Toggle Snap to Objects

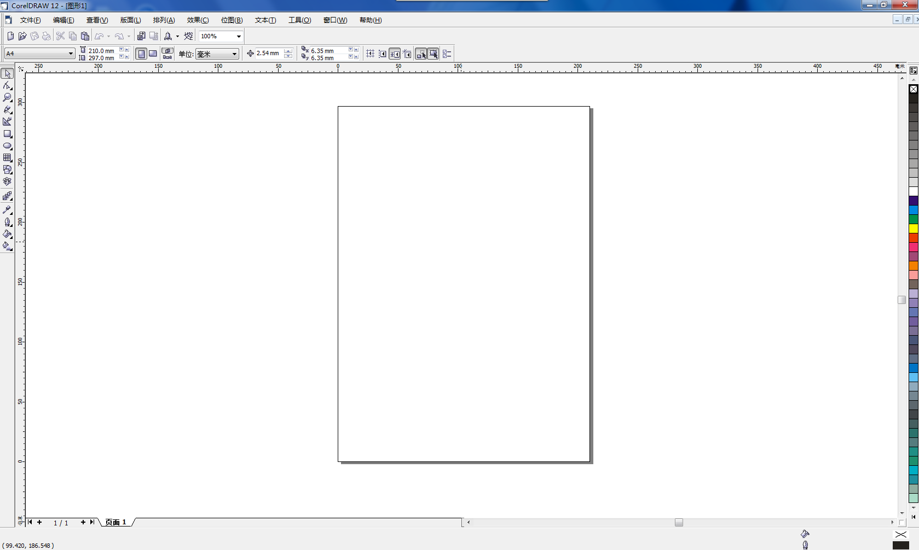(395, 54)
